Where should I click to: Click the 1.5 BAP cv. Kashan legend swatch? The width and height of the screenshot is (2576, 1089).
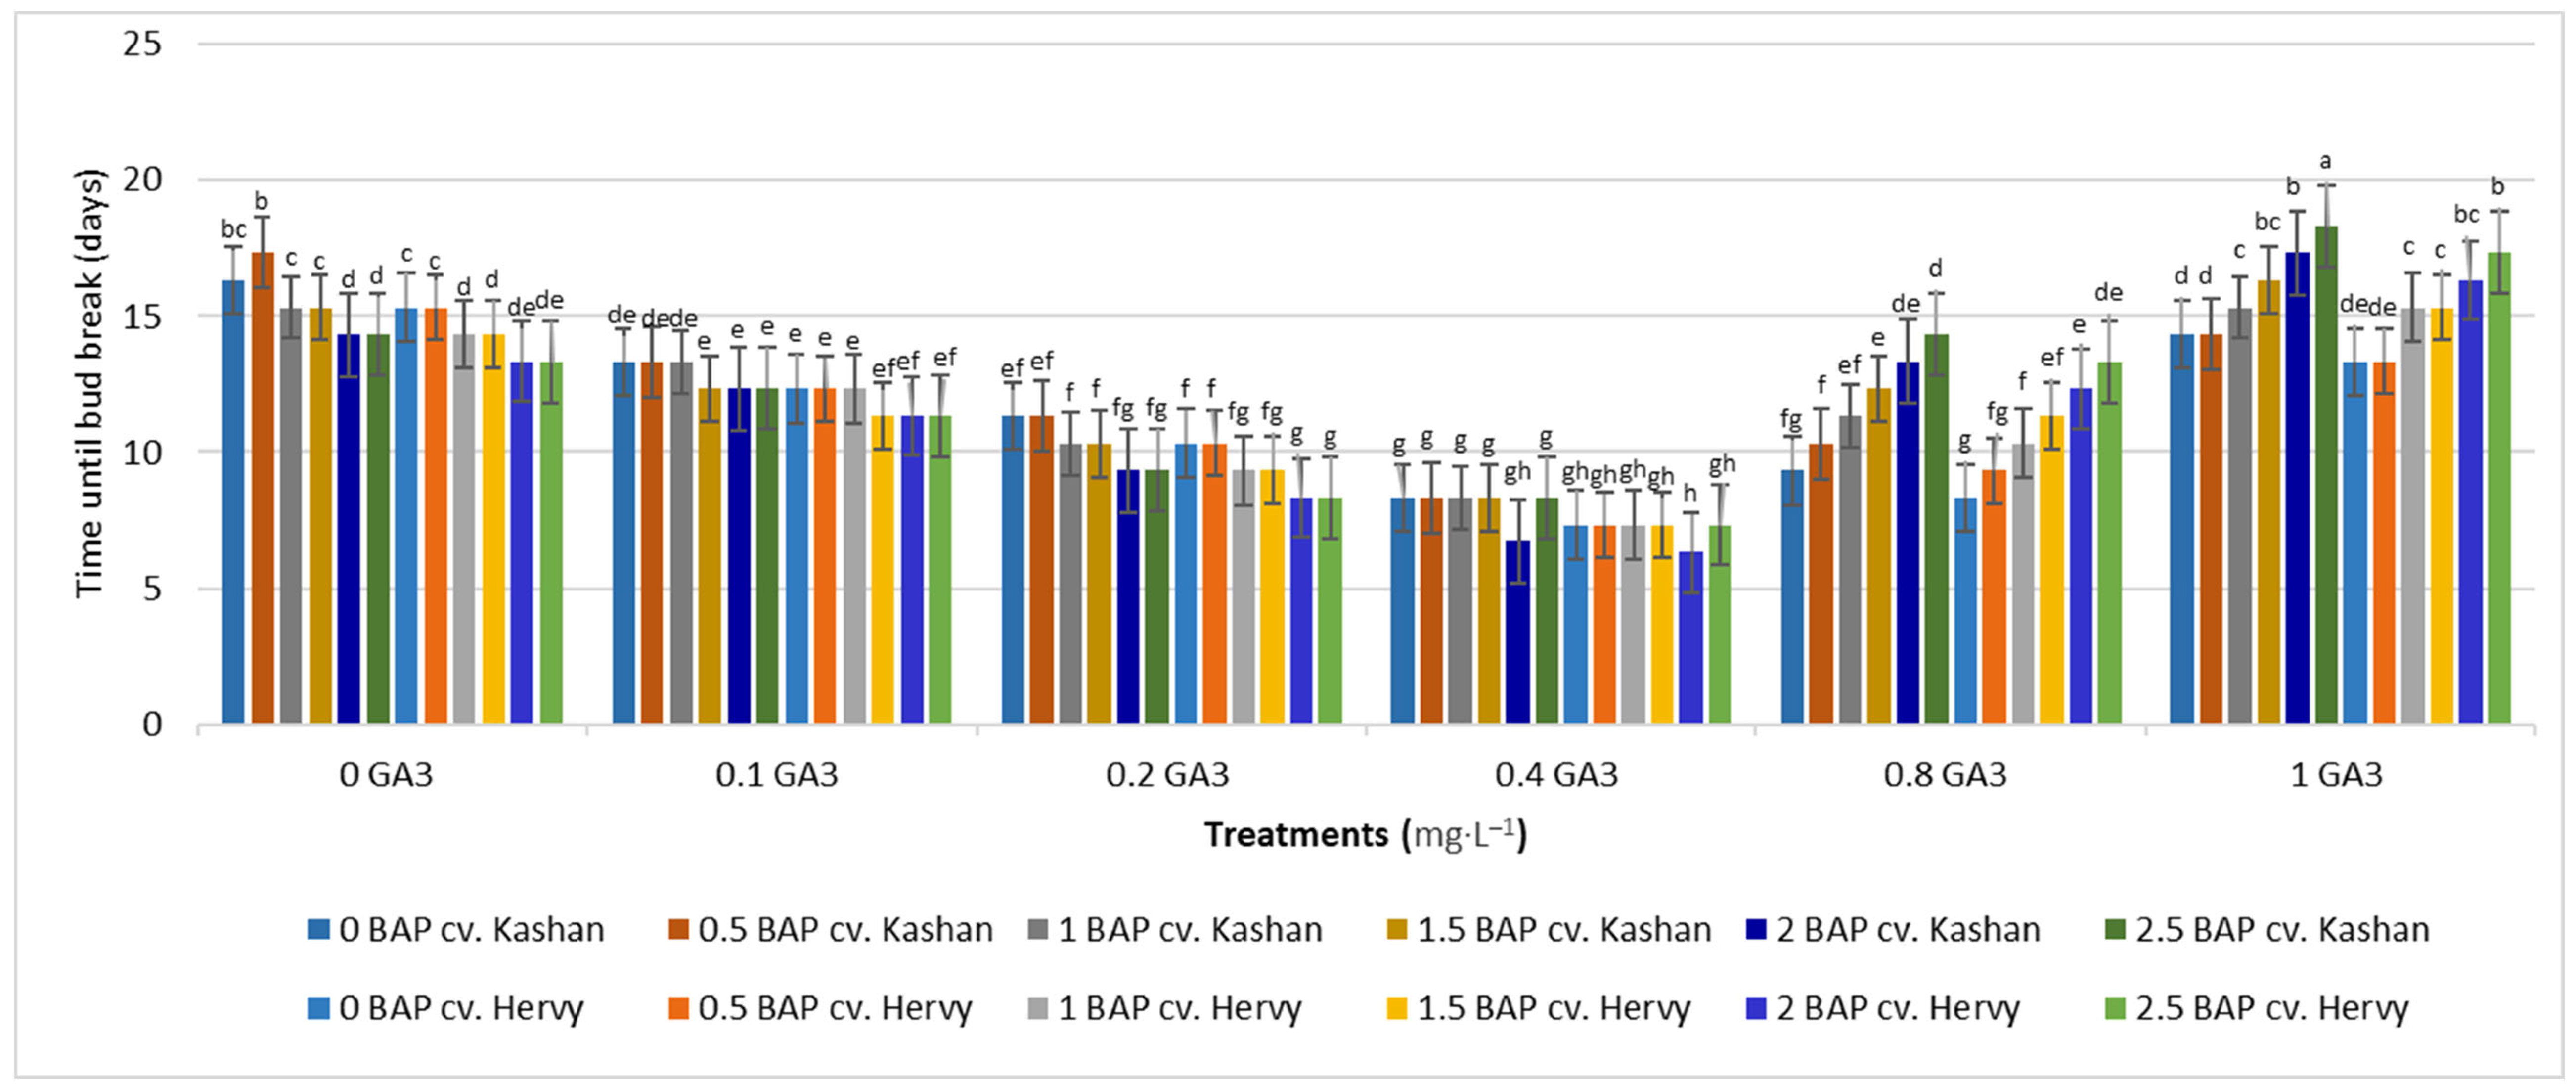tap(1398, 930)
